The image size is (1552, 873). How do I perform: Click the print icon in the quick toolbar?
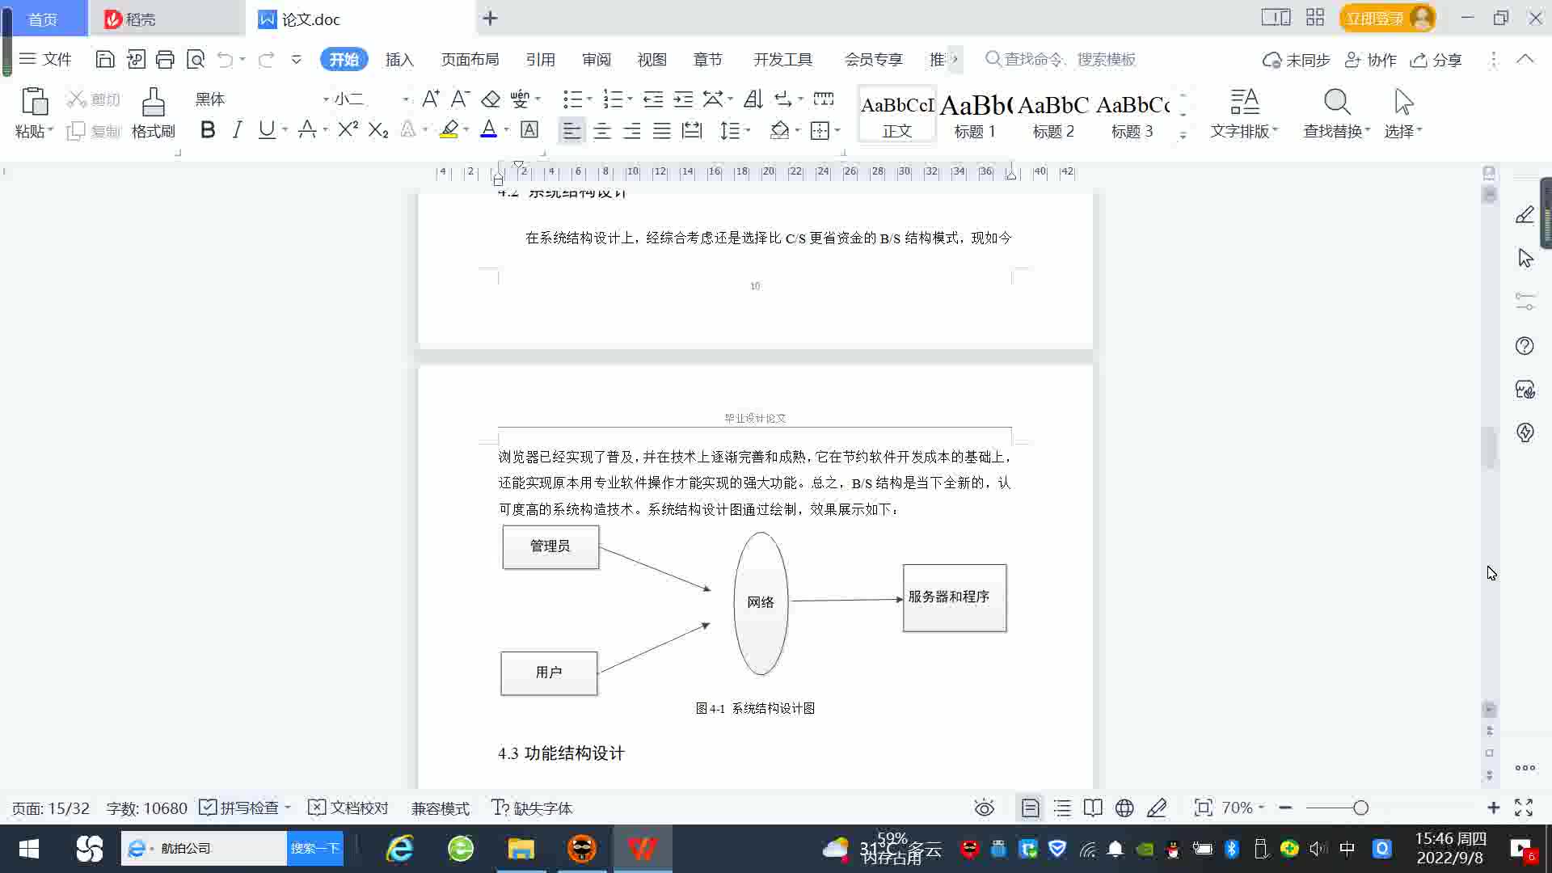click(x=165, y=59)
